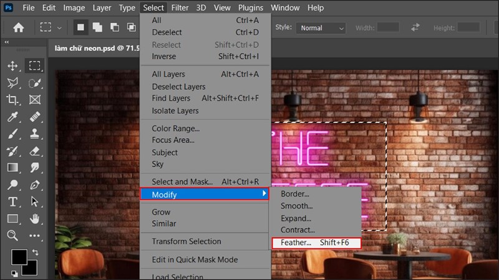
Task: Select the Brush tool
Action: (12, 134)
